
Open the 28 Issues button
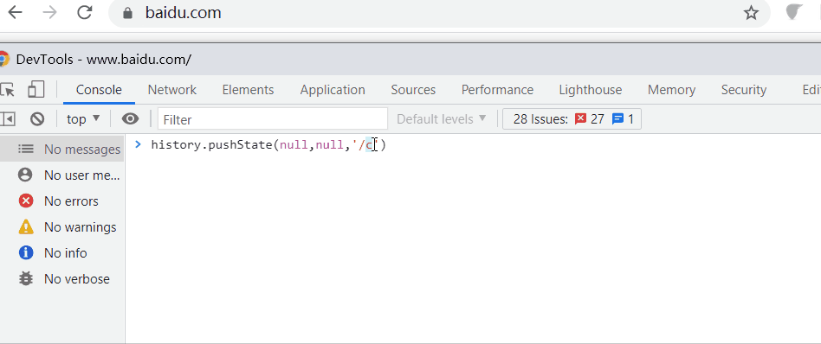pyautogui.click(x=572, y=119)
